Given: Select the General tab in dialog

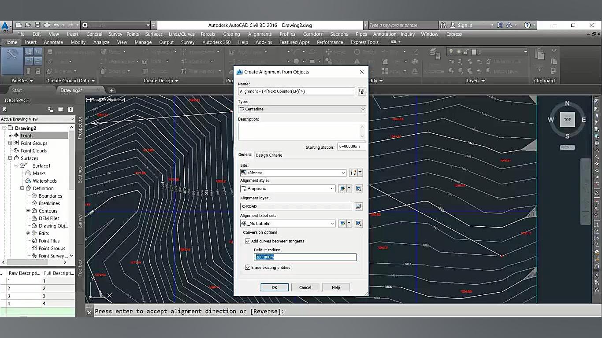Looking at the screenshot, I should pyautogui.click(x=245, y=154).
